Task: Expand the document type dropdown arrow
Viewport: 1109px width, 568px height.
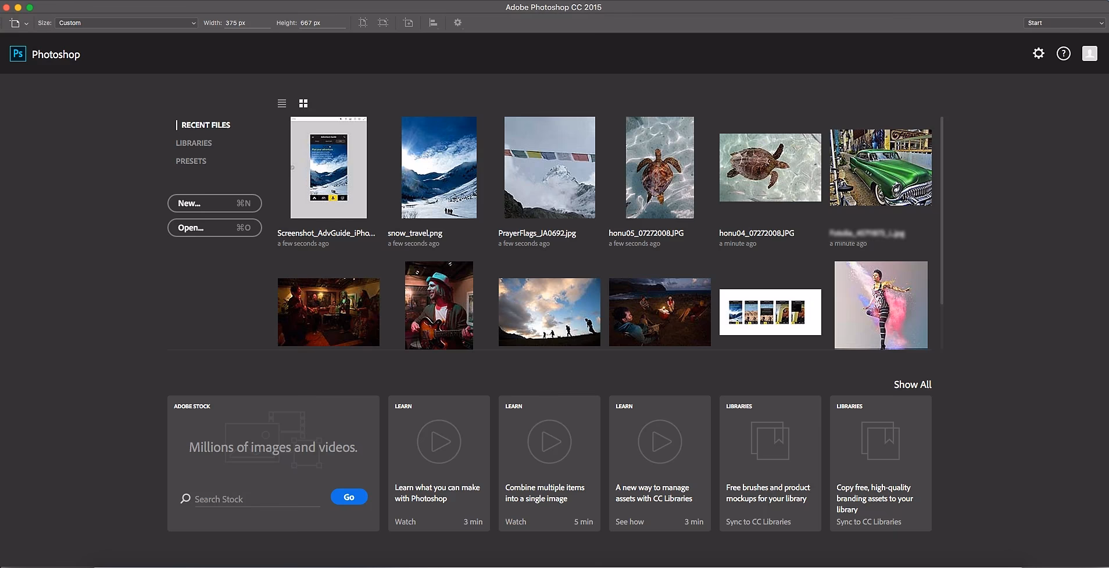Action: pyautogui.click(x=26, y=23)
